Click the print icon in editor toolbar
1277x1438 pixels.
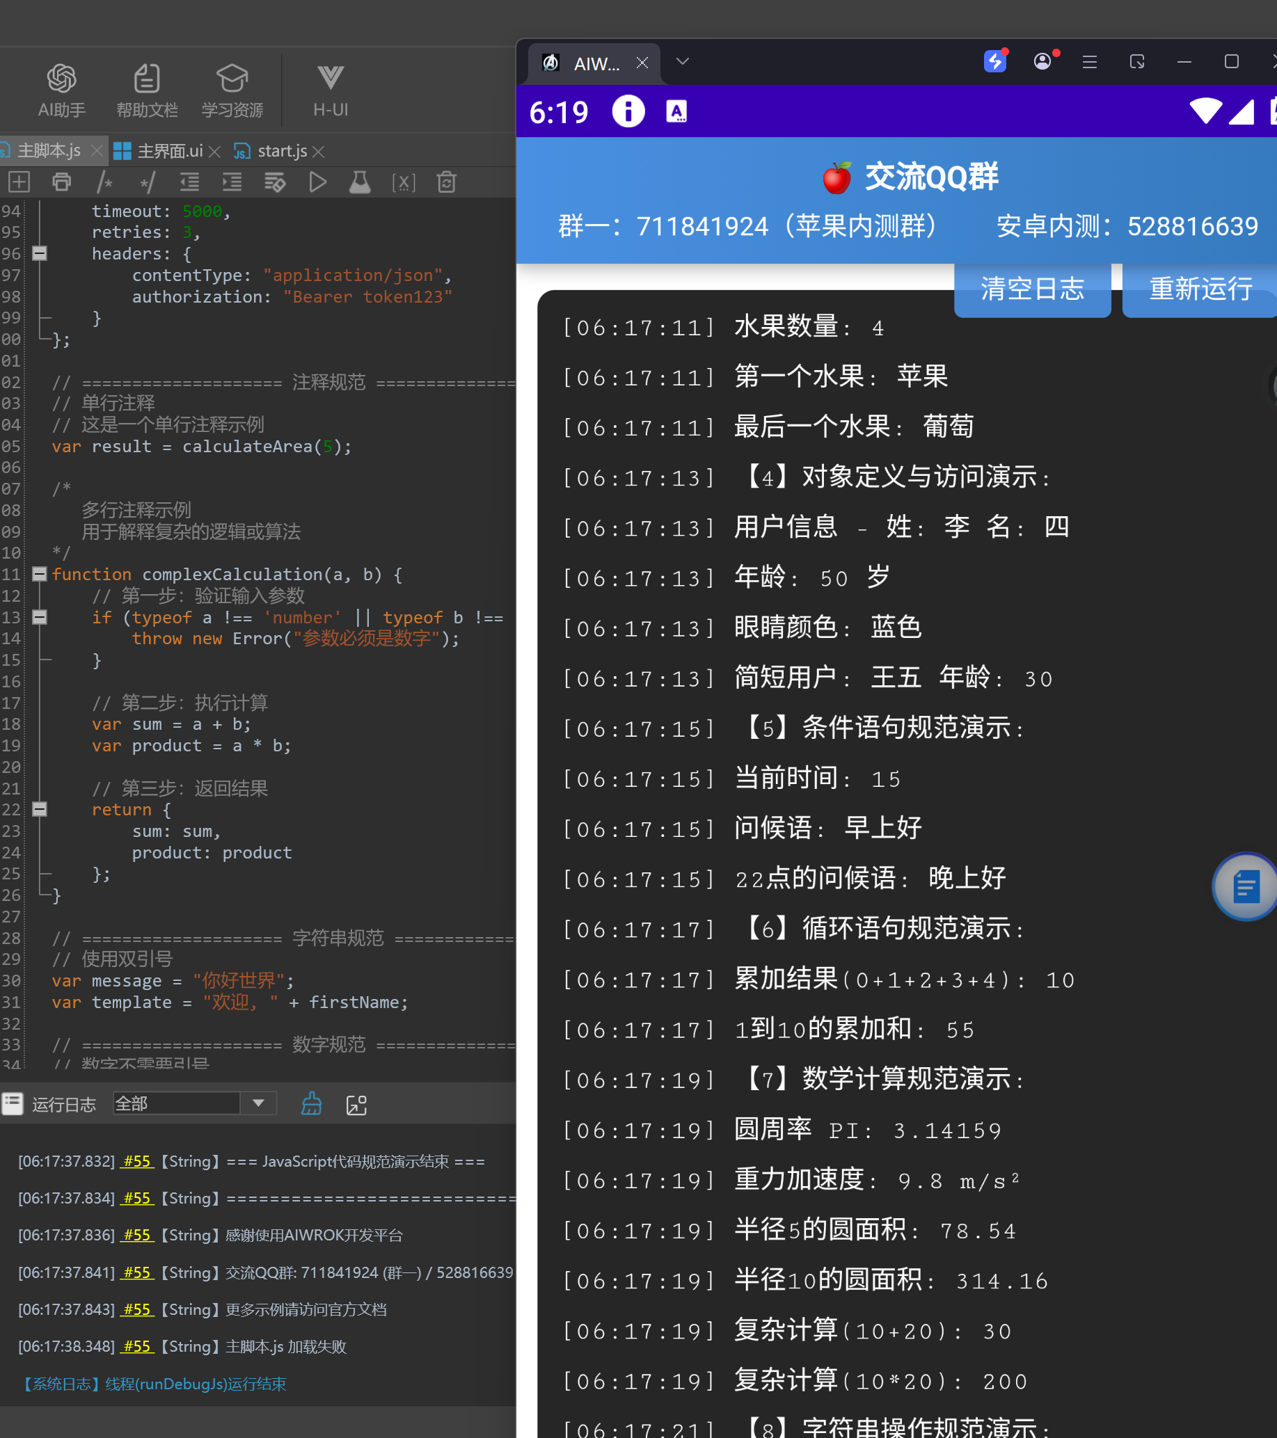pos(62,183)
